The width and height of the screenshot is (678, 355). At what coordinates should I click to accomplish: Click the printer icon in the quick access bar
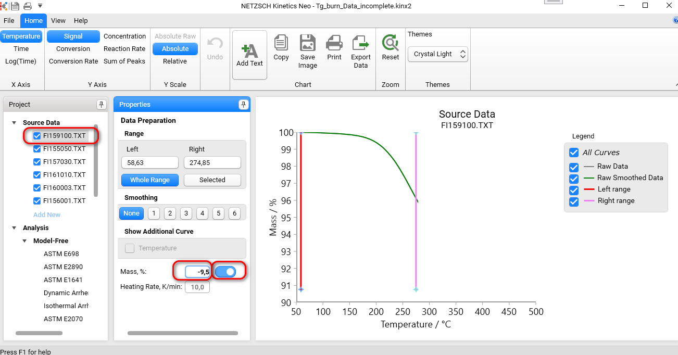[x=29, y=7]
